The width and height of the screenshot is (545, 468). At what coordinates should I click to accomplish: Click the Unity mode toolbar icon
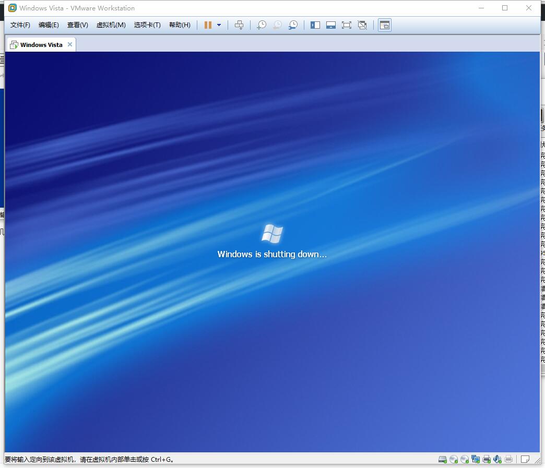362,25
